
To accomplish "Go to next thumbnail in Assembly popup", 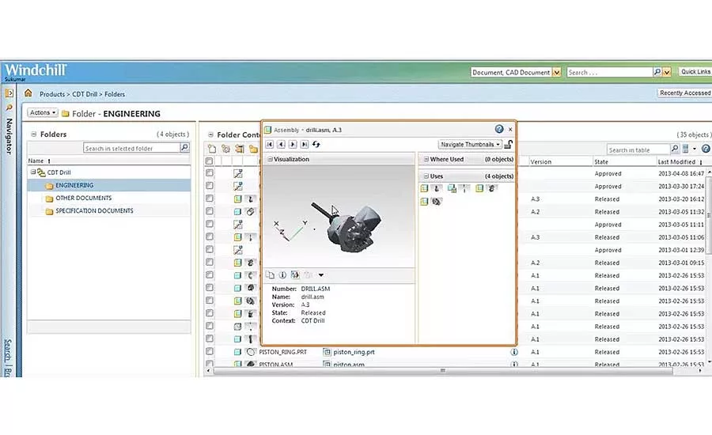I will tap(293, 144).
